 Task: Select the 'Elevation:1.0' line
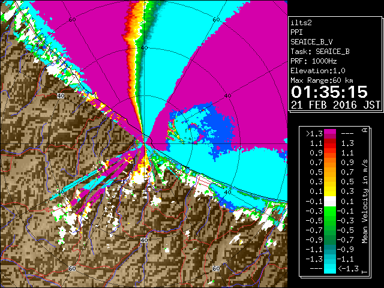(318, 71)
